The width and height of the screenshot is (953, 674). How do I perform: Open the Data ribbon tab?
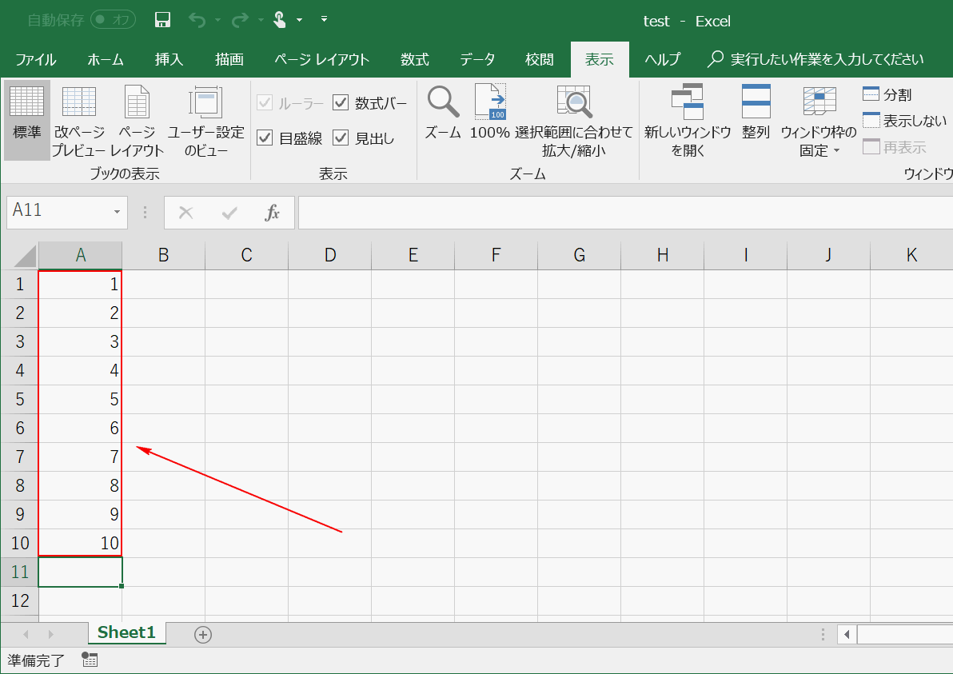point(477,59)
